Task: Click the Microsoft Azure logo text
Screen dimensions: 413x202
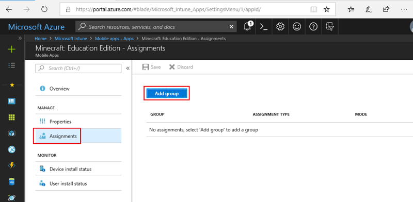Action: [x=36, y=27]
